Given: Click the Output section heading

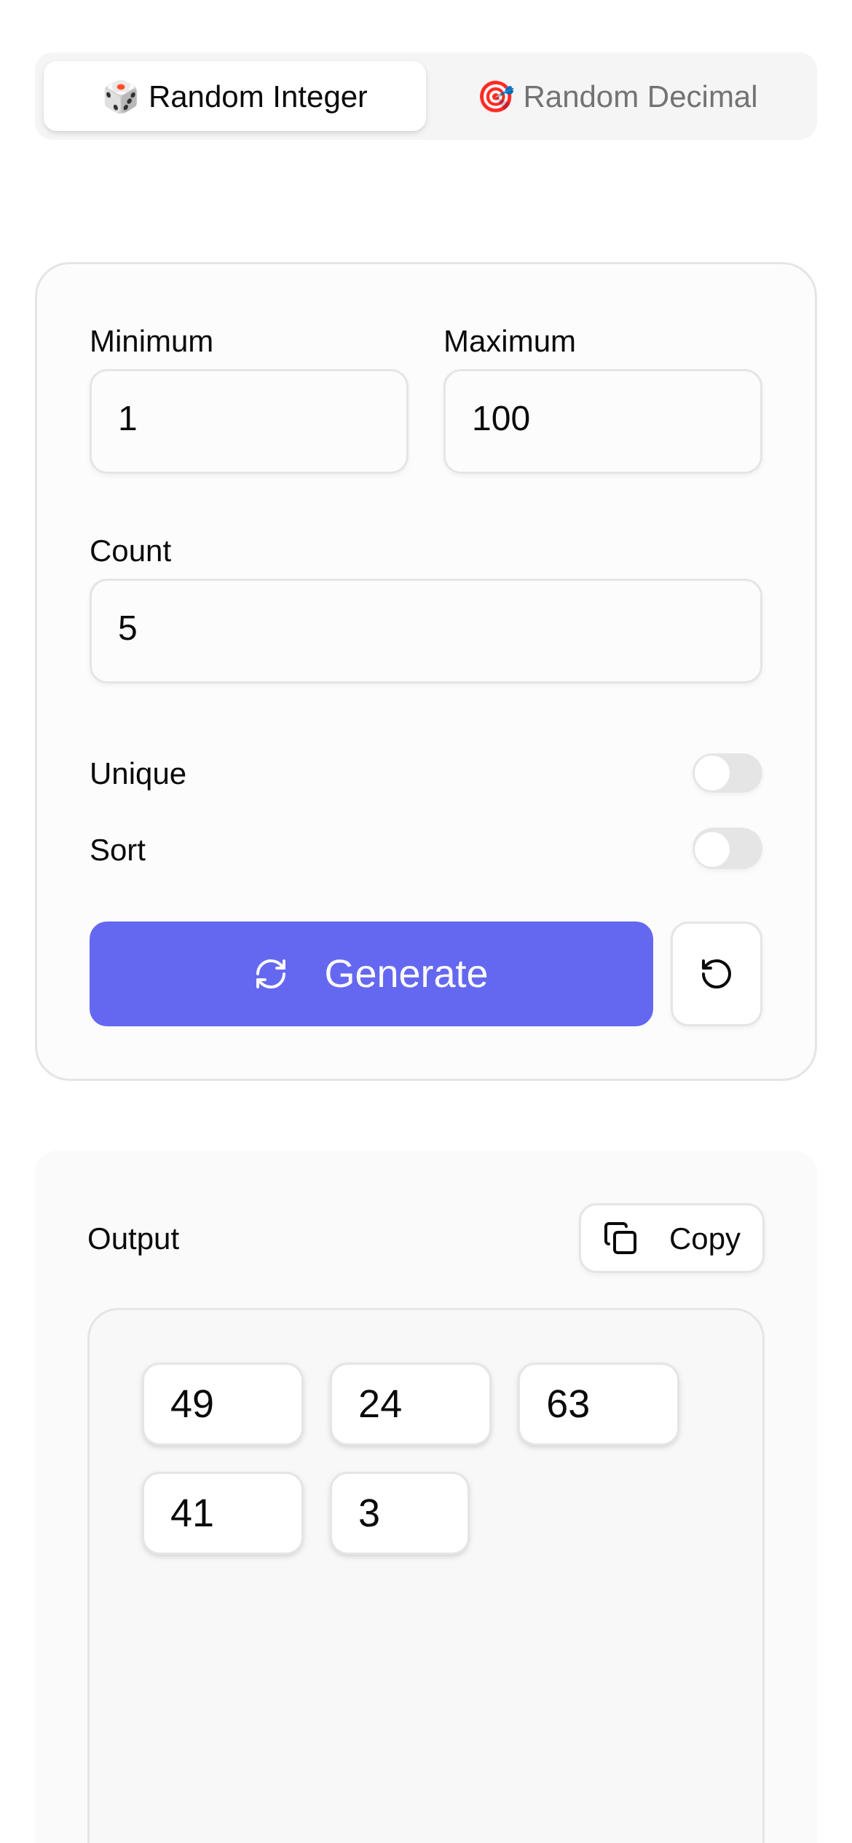Looking at the screenshot, I should 133,1239.
